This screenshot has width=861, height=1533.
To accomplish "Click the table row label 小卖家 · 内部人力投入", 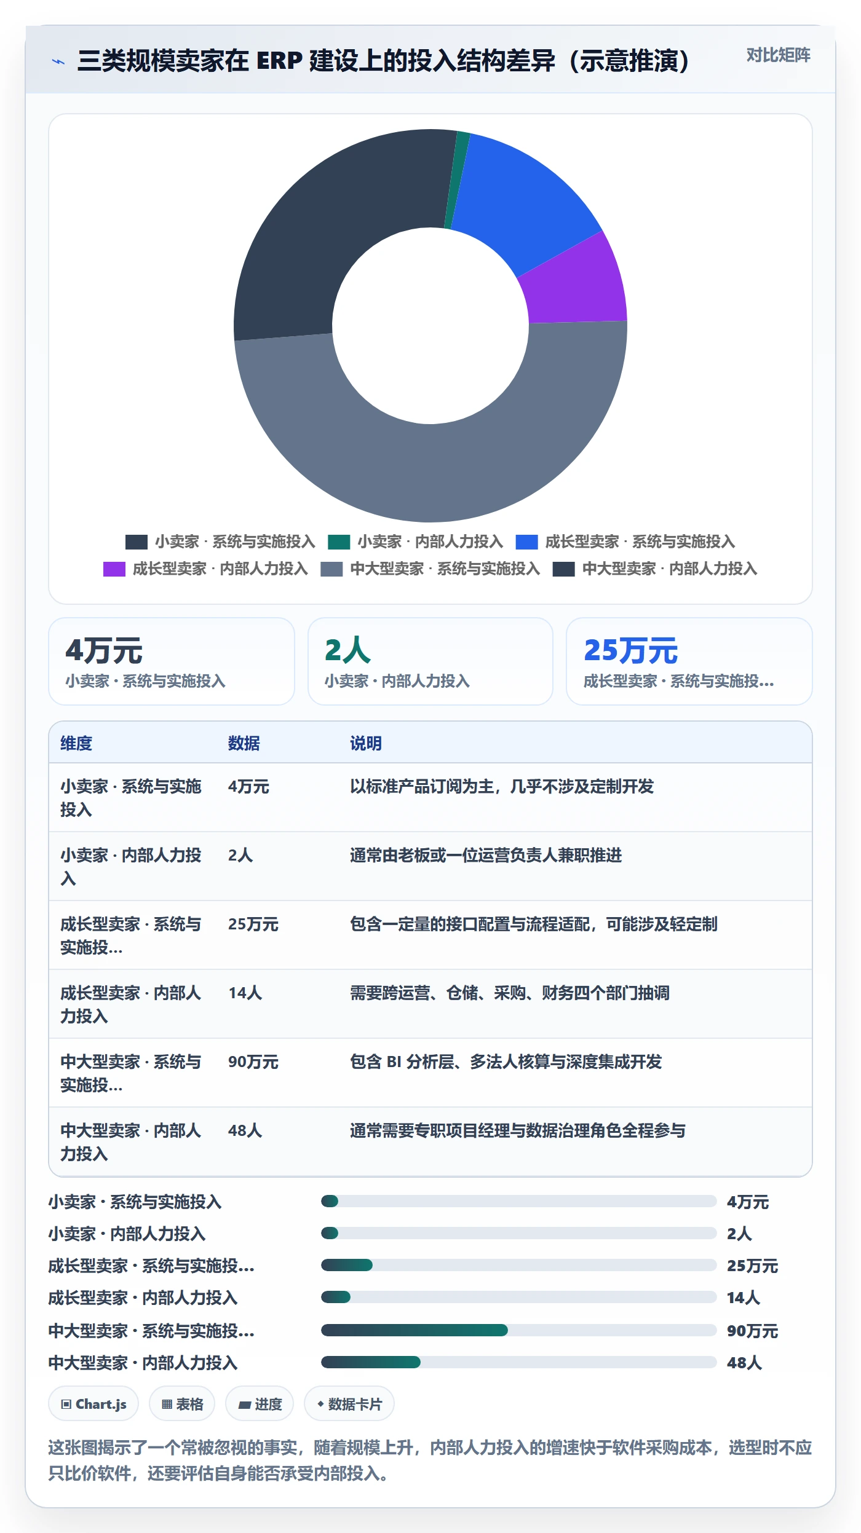I will (131, 867).
